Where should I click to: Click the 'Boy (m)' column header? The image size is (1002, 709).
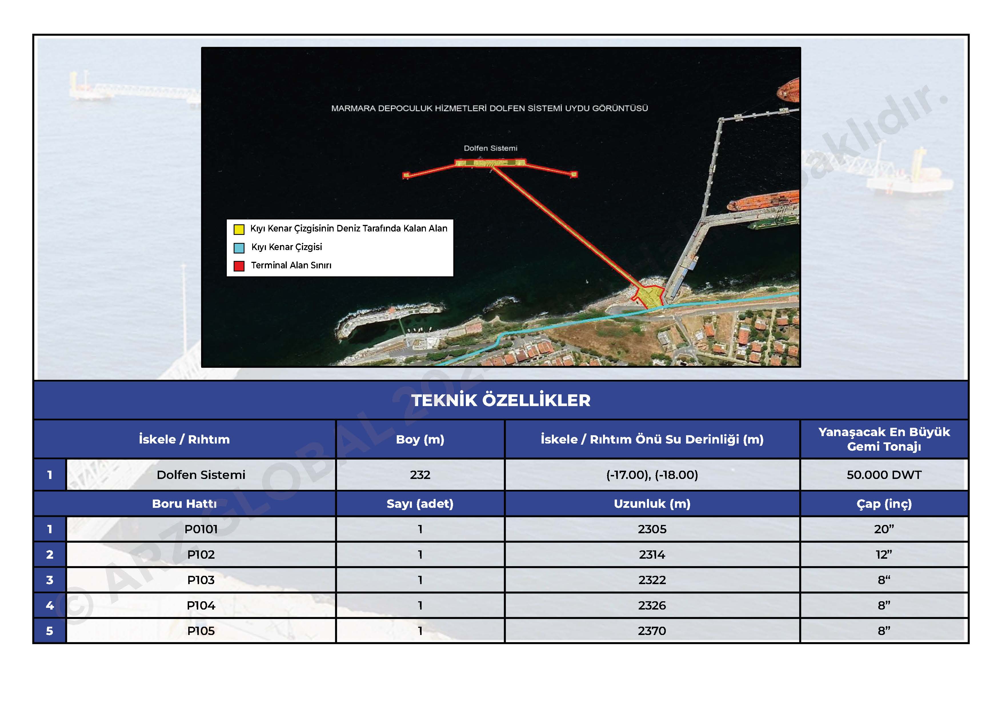[420, 439]
